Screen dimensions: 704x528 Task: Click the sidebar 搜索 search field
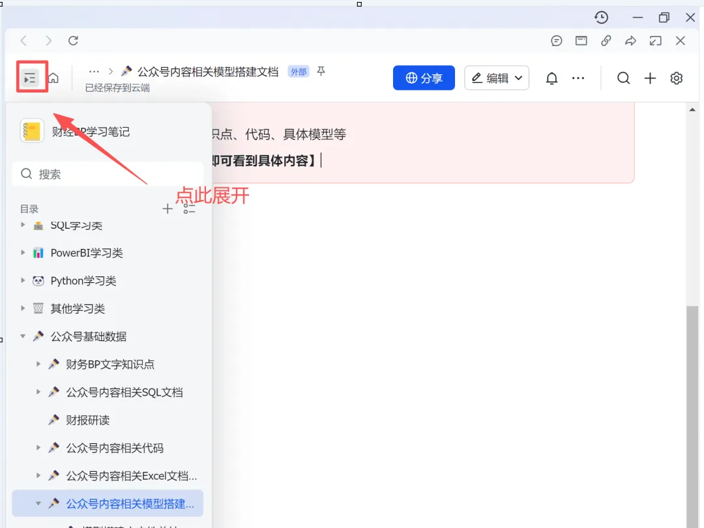click(108, 174)
